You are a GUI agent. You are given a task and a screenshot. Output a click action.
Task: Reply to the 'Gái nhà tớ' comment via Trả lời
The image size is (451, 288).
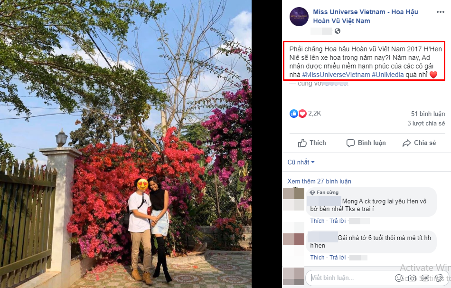[338, 258]
